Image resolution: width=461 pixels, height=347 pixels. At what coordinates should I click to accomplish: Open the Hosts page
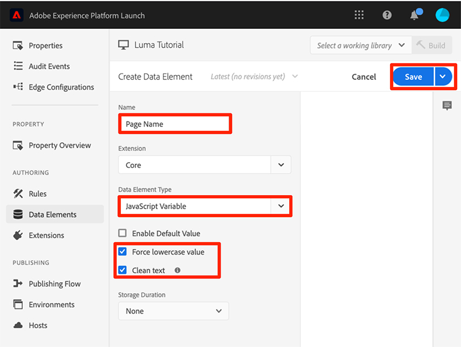(38, 325)
